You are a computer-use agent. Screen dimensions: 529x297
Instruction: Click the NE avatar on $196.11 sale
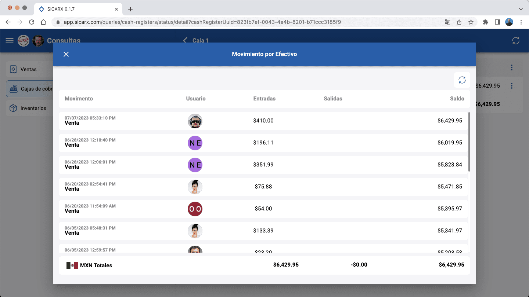tap(195, 143)
